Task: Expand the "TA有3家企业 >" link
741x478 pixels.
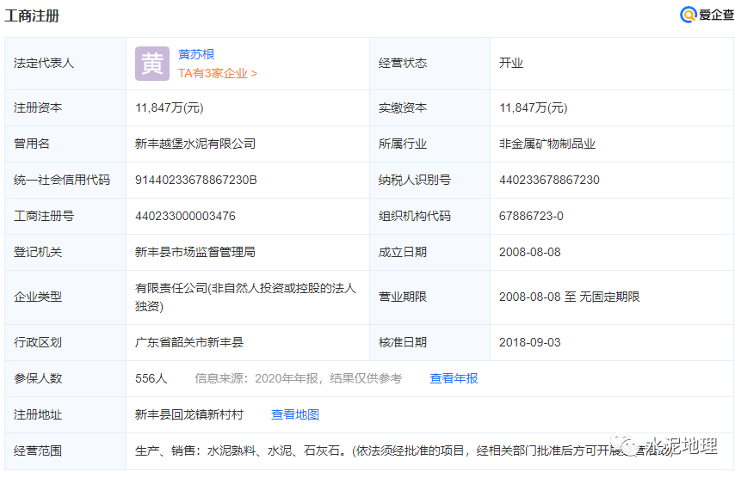Action: pos(217,74)
